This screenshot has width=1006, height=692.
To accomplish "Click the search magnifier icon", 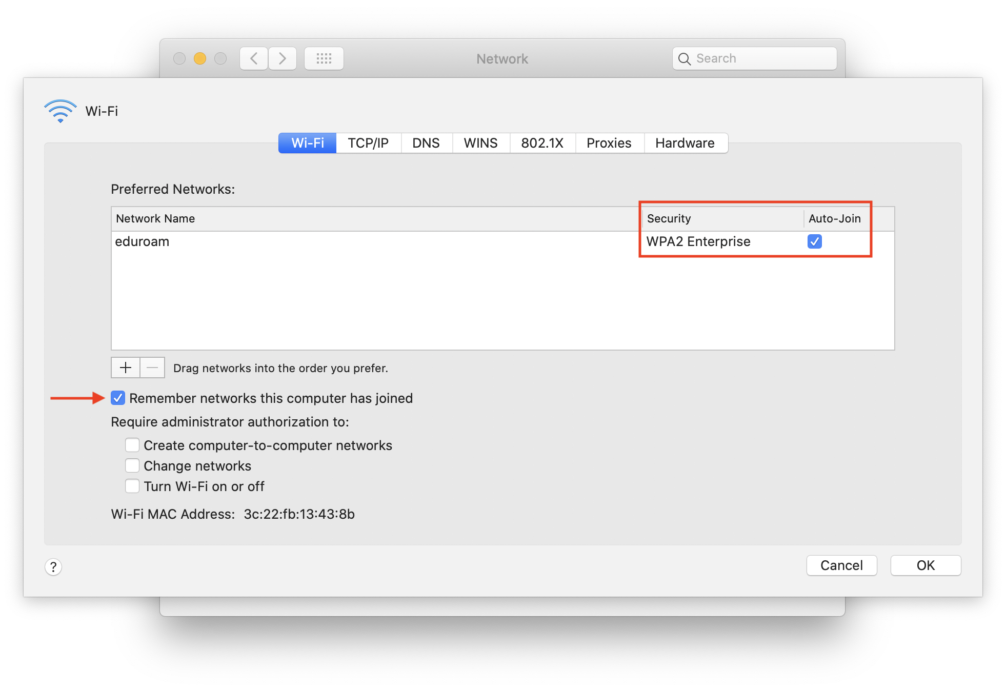I will [684, 59].
